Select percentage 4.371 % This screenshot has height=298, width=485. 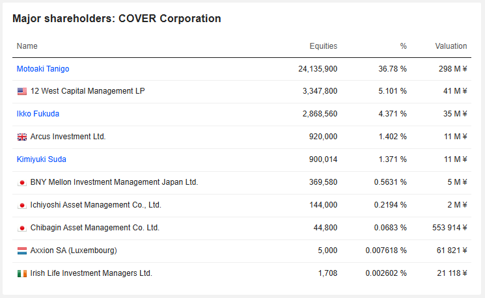(x=393, y=114)
